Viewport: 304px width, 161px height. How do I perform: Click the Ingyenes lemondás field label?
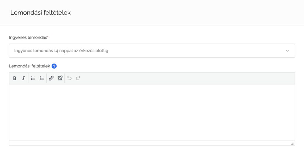tap(28, 37)
